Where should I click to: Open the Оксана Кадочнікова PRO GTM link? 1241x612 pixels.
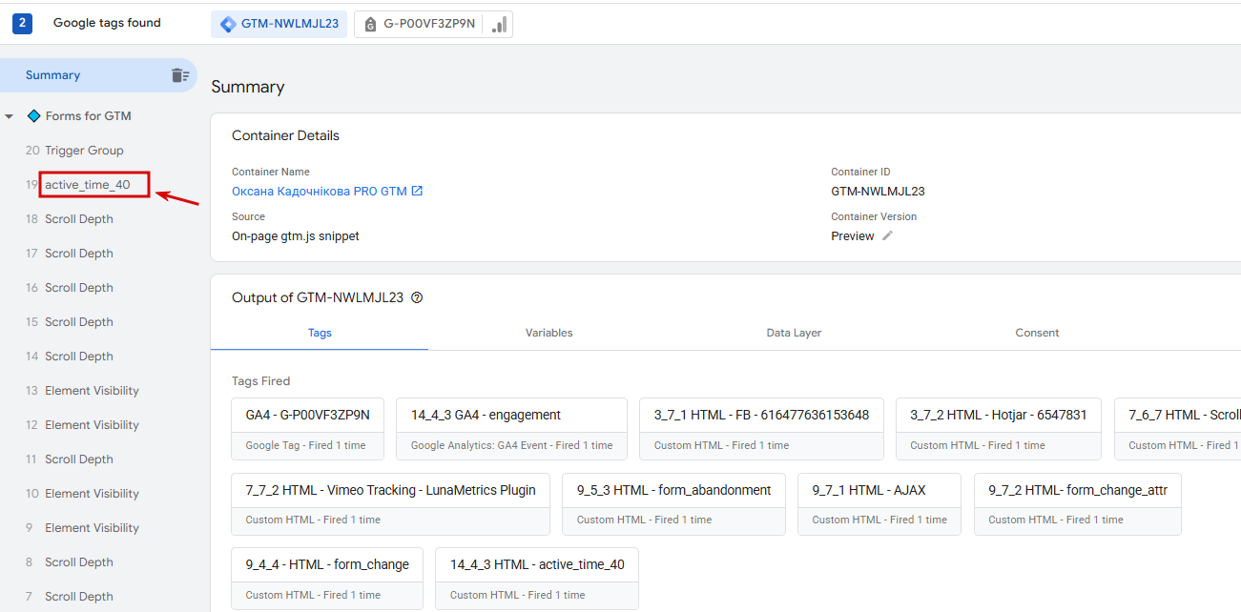click(x=319, y=191)
